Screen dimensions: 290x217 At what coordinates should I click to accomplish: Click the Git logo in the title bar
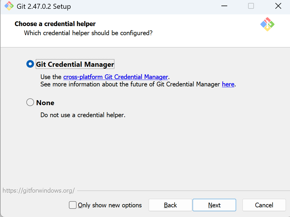tap(9, 6)
